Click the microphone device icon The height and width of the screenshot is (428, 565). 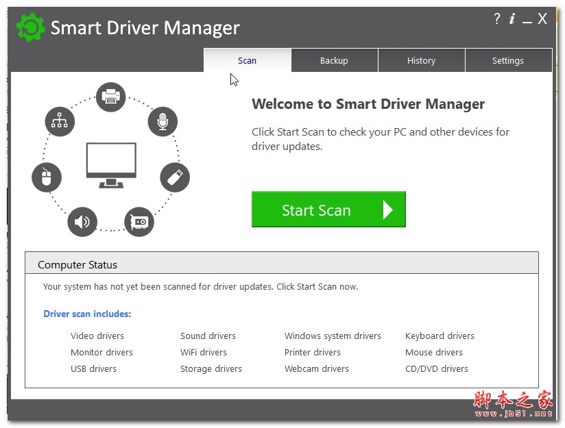163,122
